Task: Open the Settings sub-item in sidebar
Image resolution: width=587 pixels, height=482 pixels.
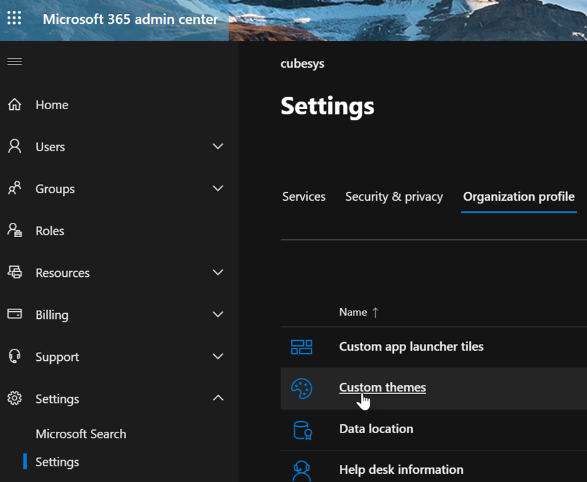Action: (x=57, y=462)
